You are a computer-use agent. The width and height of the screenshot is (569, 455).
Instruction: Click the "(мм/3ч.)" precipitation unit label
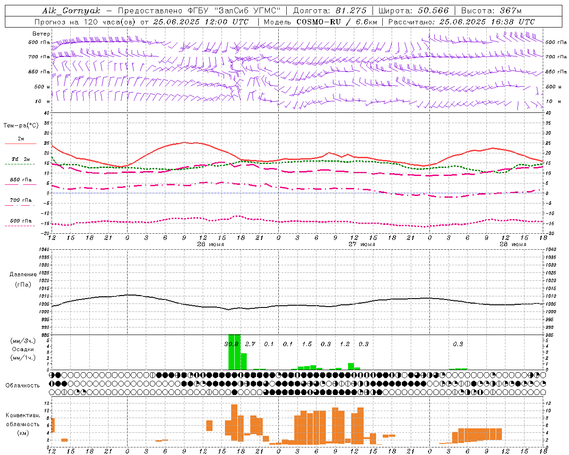point(23,341)
